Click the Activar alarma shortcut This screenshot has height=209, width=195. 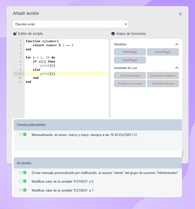130,76
